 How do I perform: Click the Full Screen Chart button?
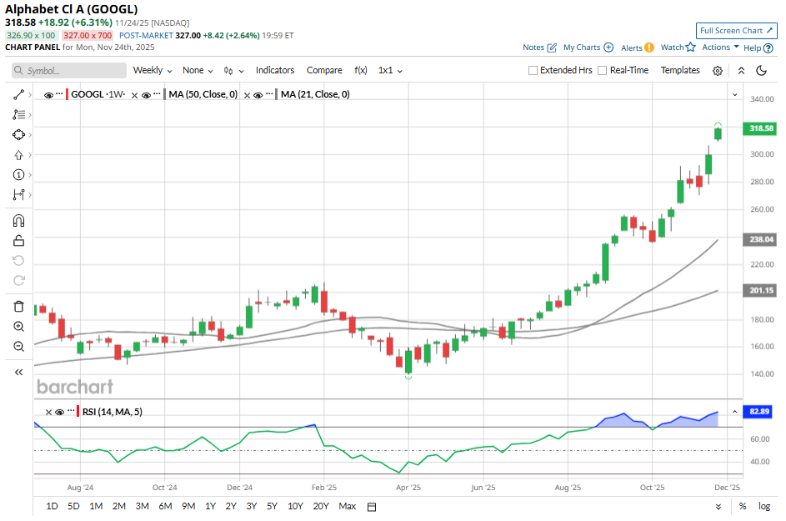point(736,31)
